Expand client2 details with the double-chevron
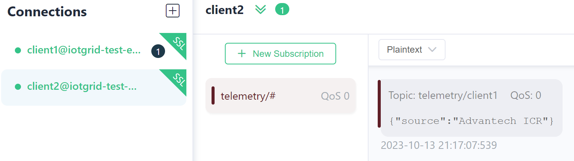Screen dimensions: 574x161 click(260, 9)
